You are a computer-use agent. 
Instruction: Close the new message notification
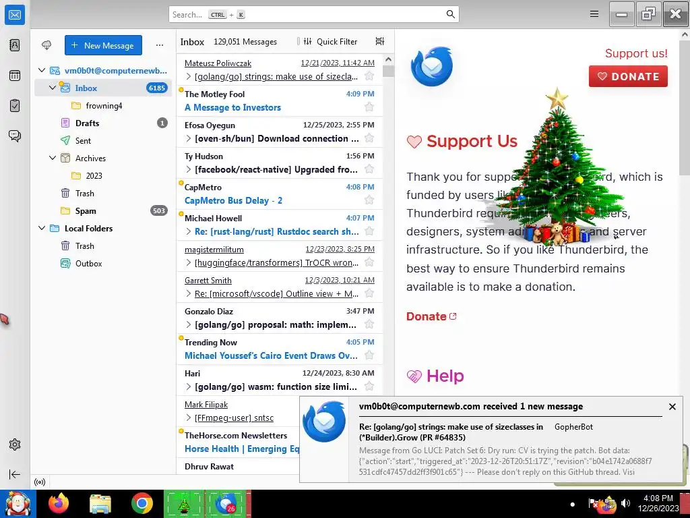click(x=672, y=407)
